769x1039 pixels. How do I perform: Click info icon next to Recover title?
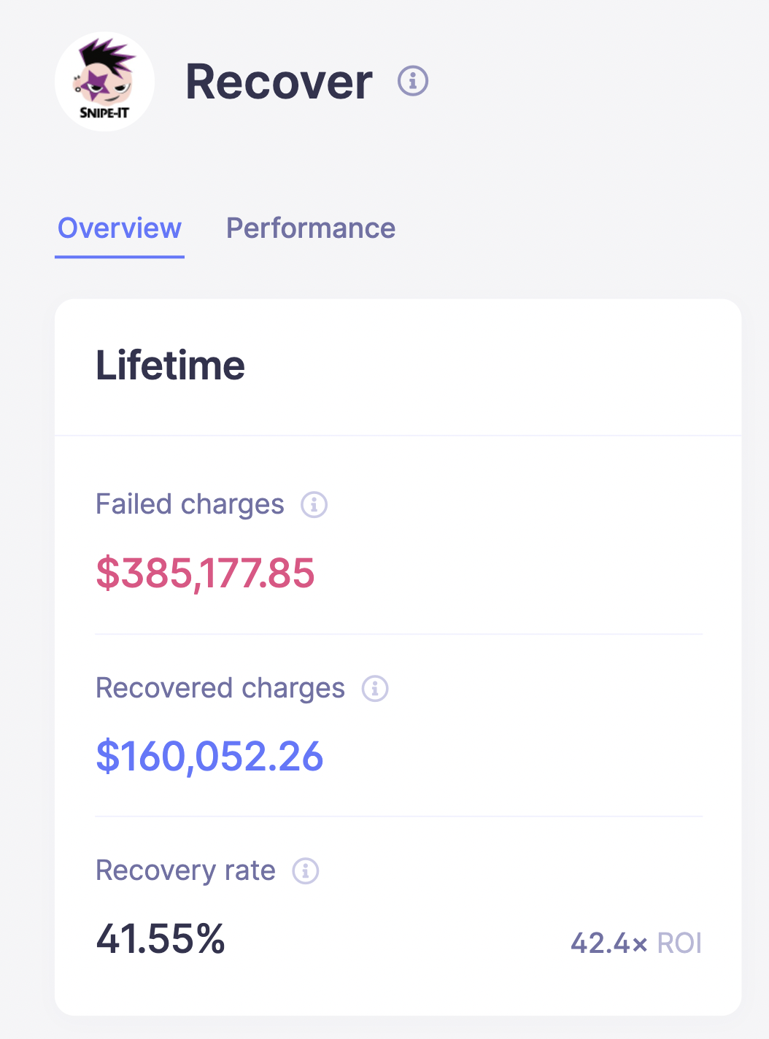pos(412,80)
